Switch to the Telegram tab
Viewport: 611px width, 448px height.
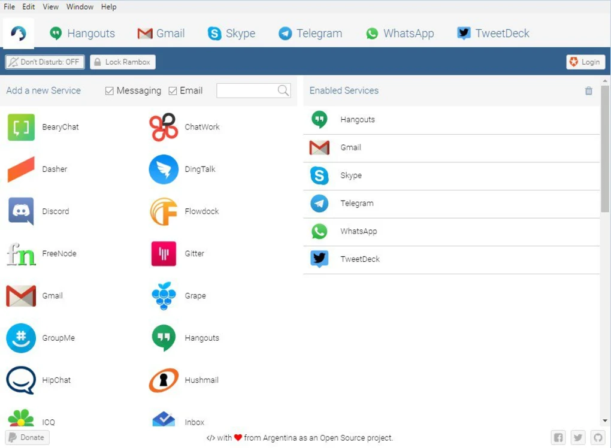pyautogui.click(x=310, y=34)
